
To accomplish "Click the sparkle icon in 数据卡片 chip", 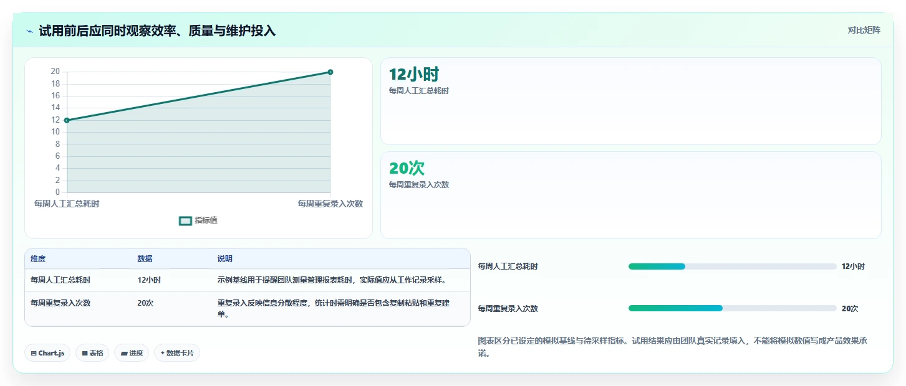I will click(x=162, y=353).
